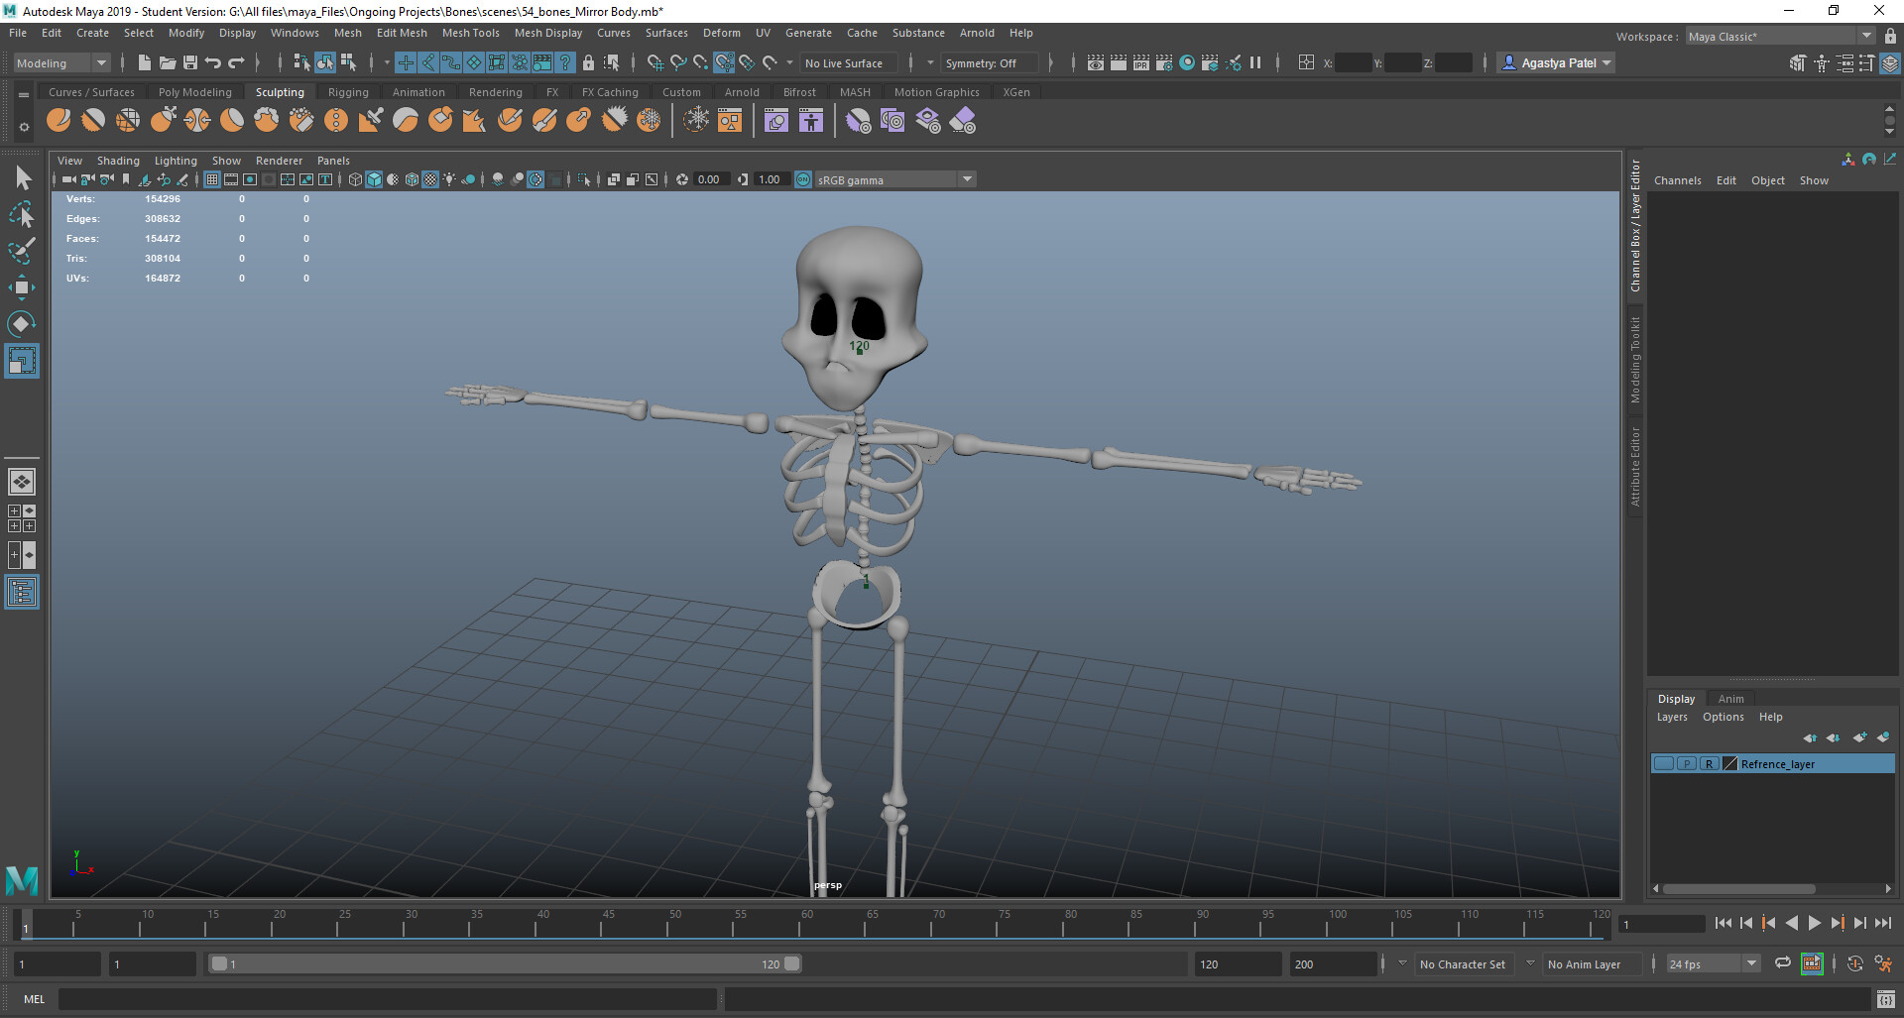Screen dimensions: 1904x1018
Task: Open the Modeling menu set dropdown
Action: pos(99,62)
